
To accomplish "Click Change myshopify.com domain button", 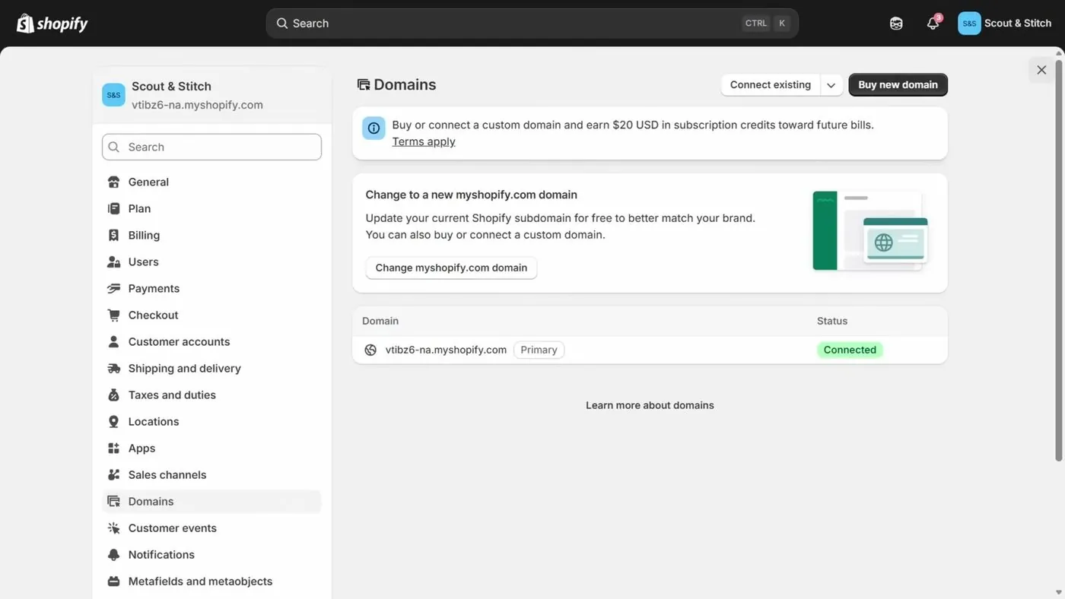I will pyautogui.click(x=451, y=268).
